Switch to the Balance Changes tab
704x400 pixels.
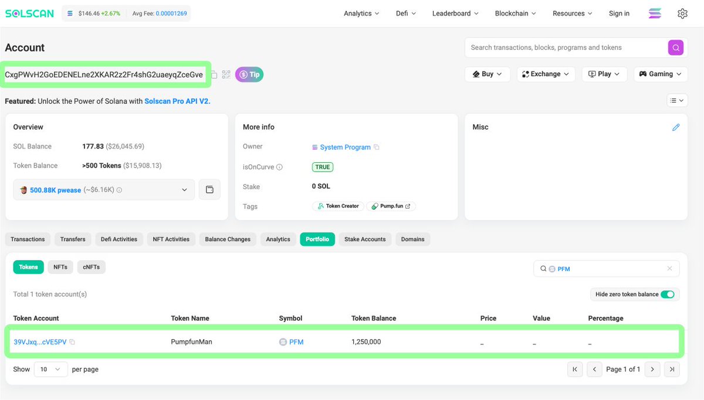point(228,239)
